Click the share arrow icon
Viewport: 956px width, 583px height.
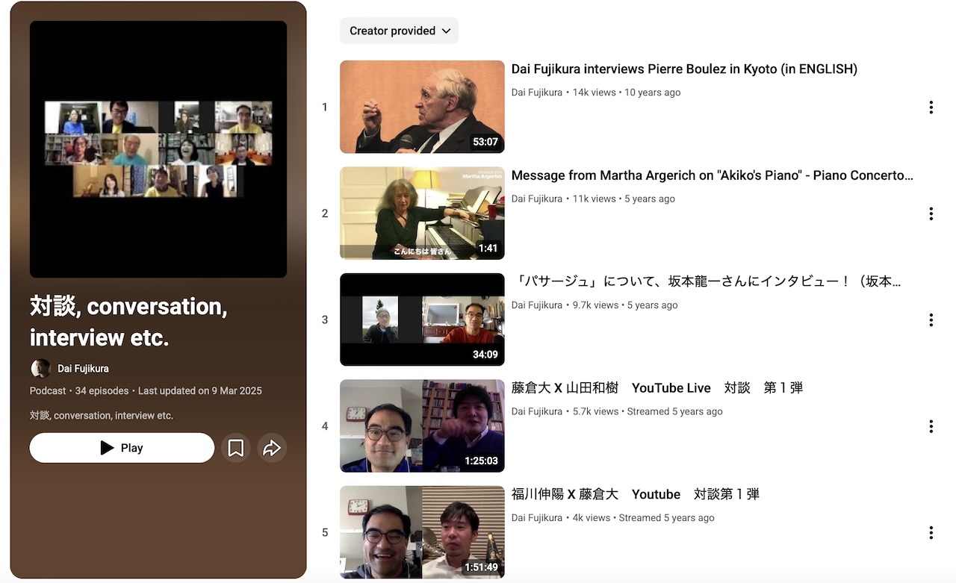272,448
